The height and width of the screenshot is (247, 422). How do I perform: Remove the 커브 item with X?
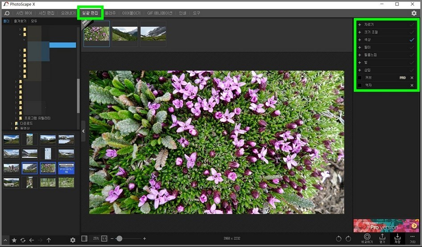412,78
